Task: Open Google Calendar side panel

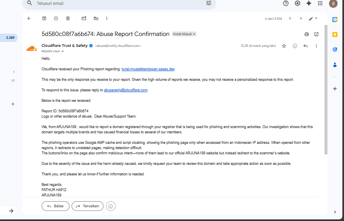Action: pyautogui.click(x=335, y=19)
